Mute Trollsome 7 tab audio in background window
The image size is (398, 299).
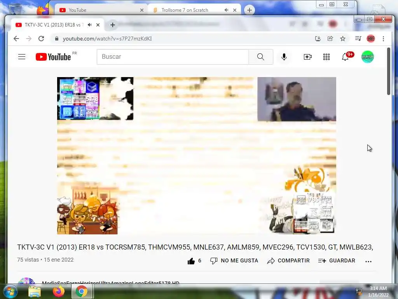[227, 10]
